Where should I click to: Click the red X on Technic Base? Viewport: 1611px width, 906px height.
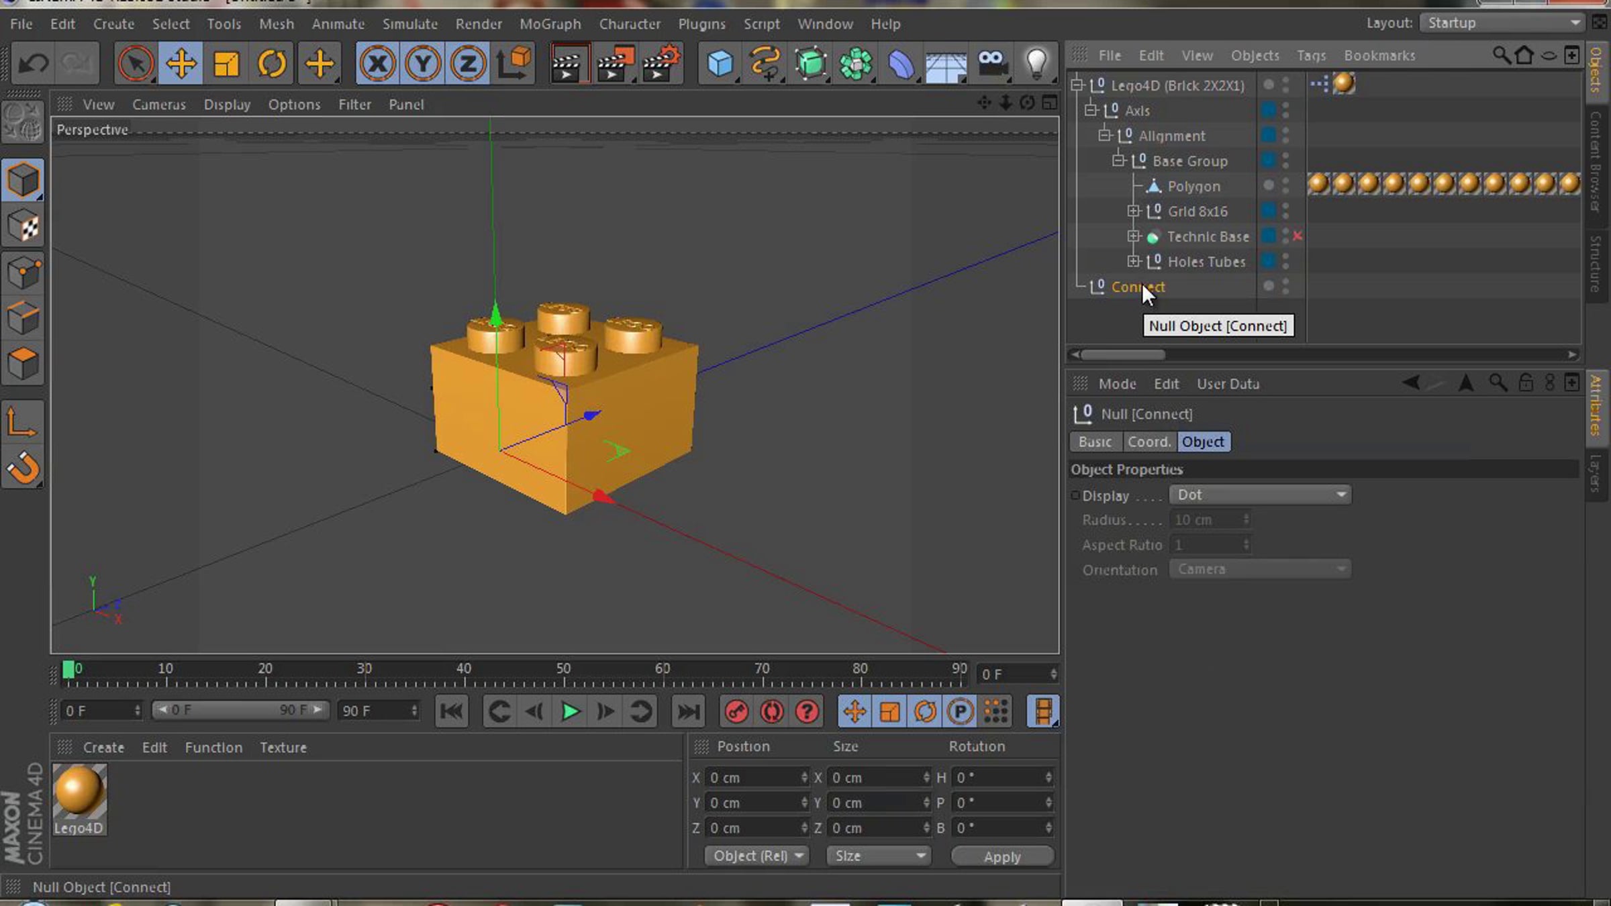[1298, 236]
